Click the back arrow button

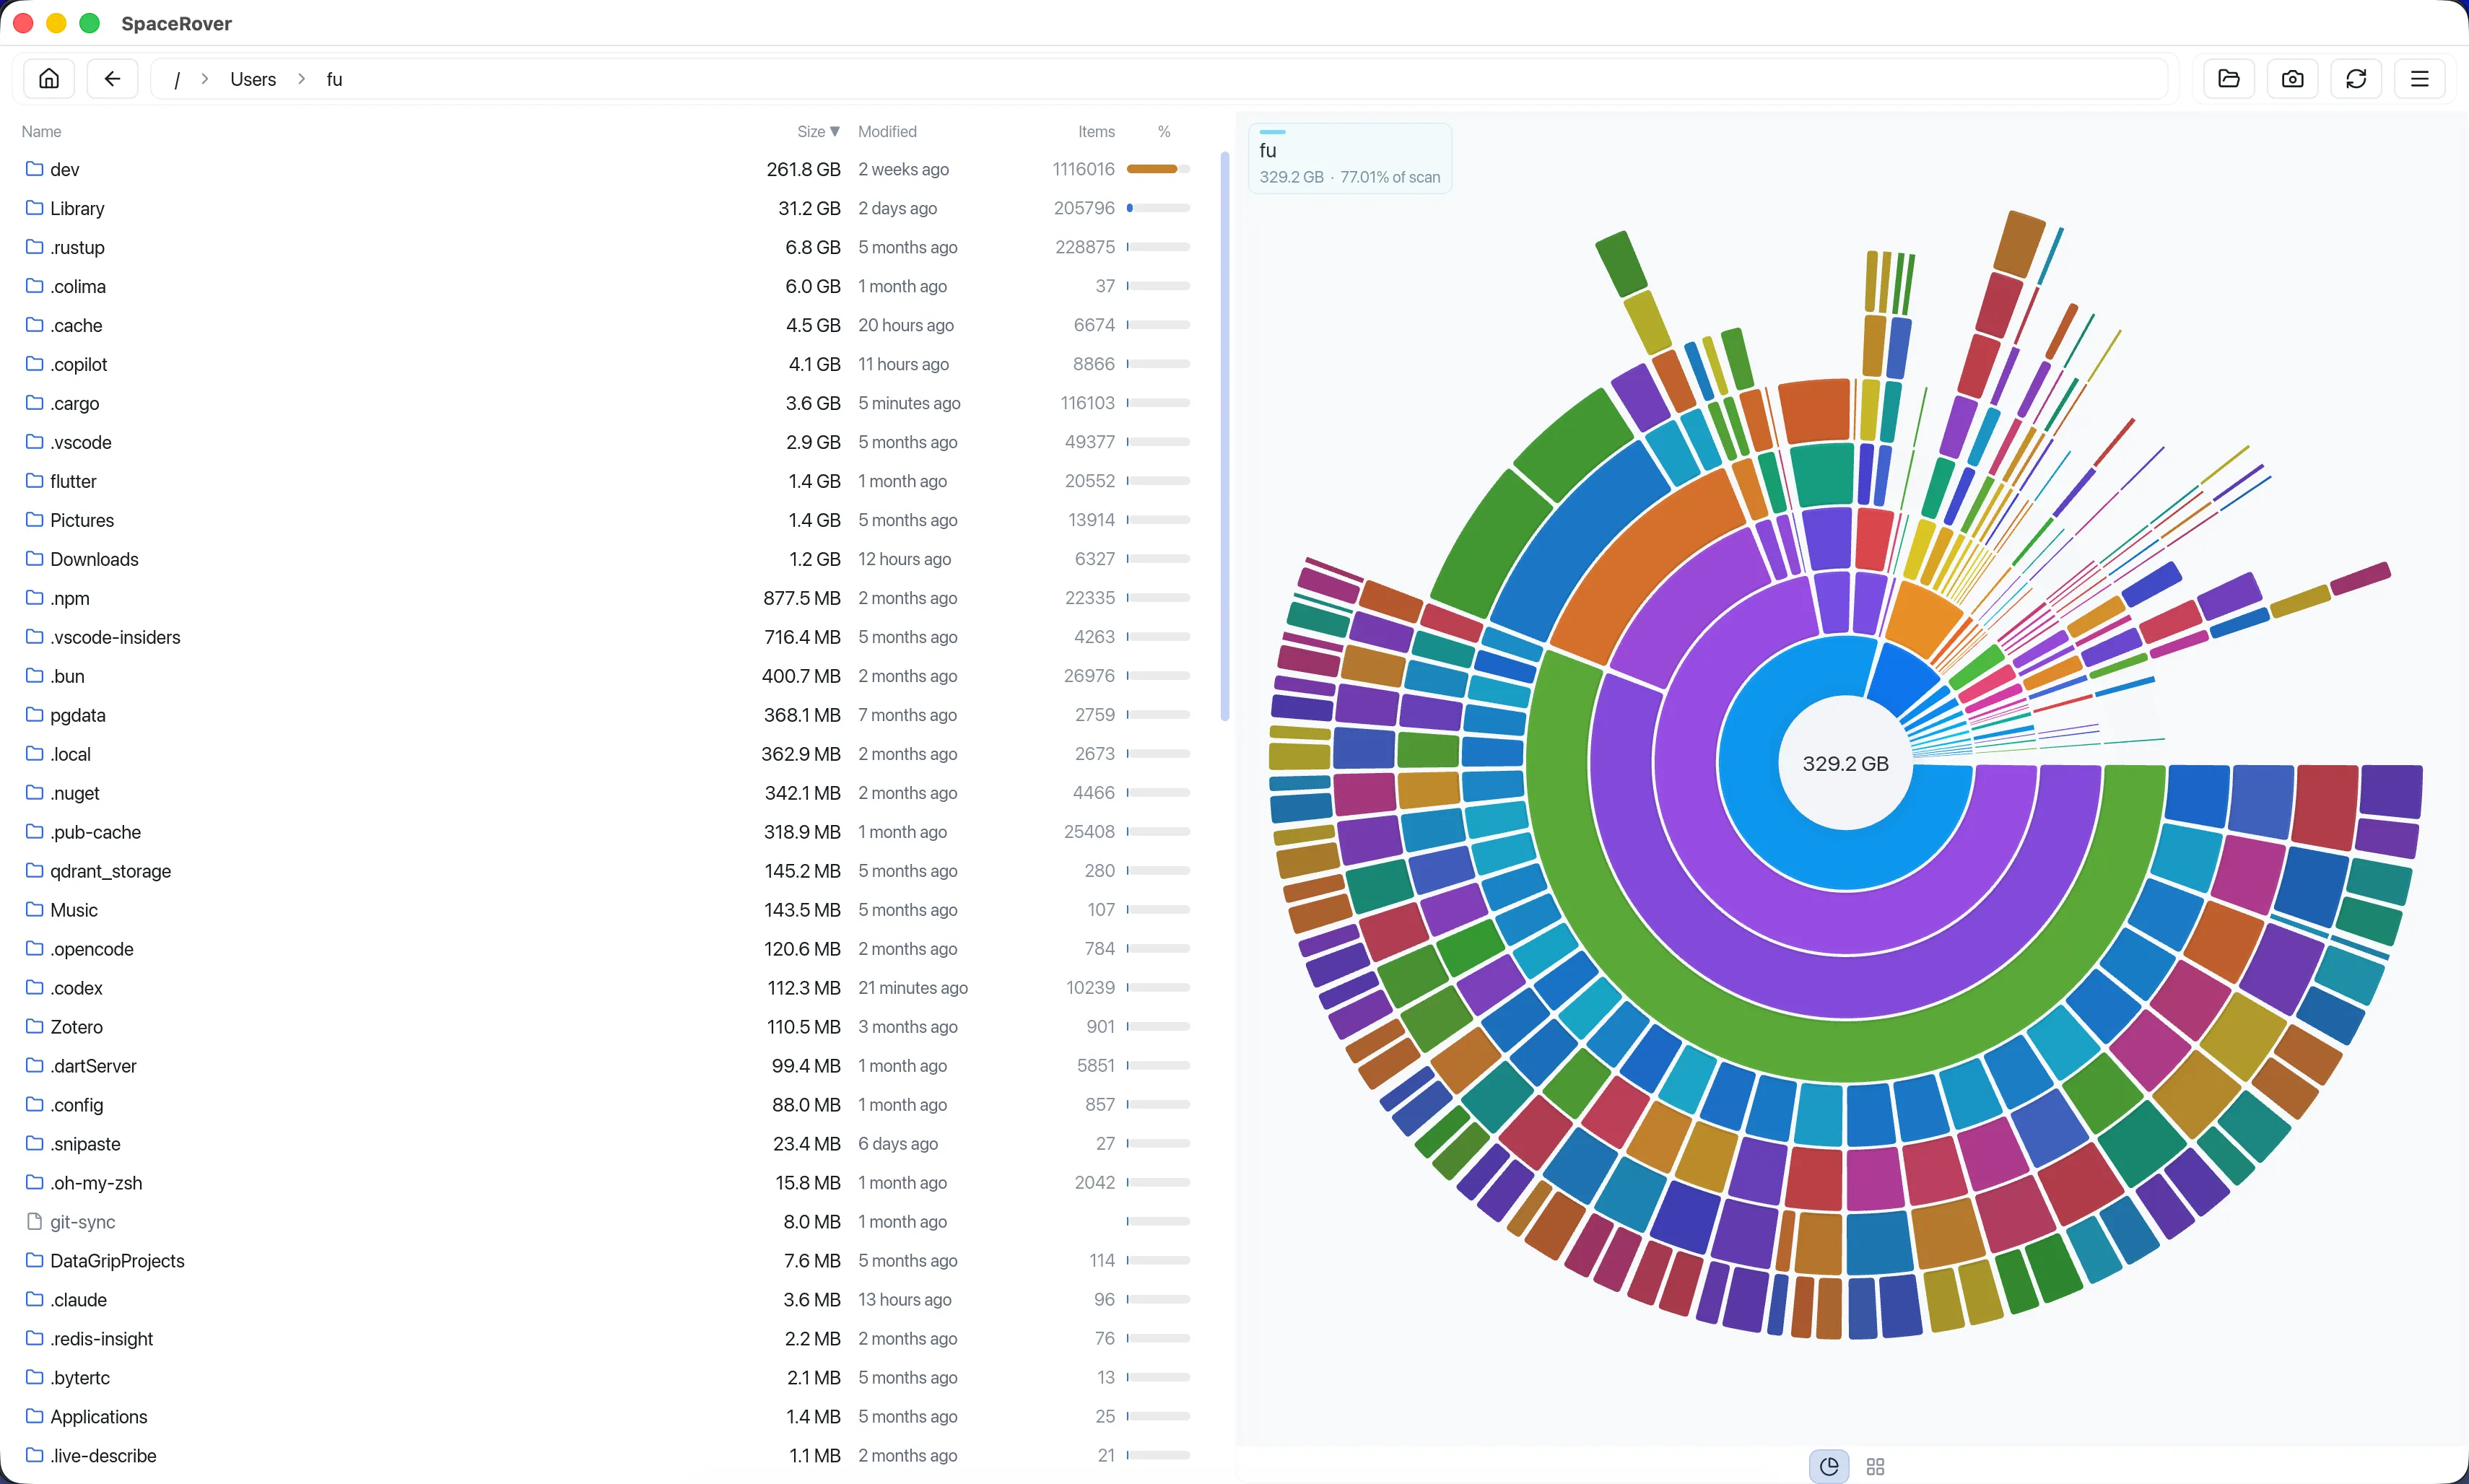tap(112, 79)
